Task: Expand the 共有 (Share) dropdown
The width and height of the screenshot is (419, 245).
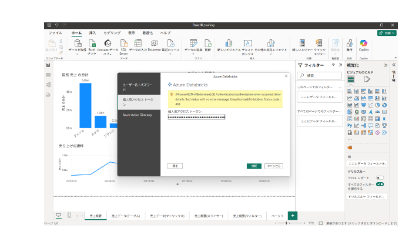Action: 387,33
